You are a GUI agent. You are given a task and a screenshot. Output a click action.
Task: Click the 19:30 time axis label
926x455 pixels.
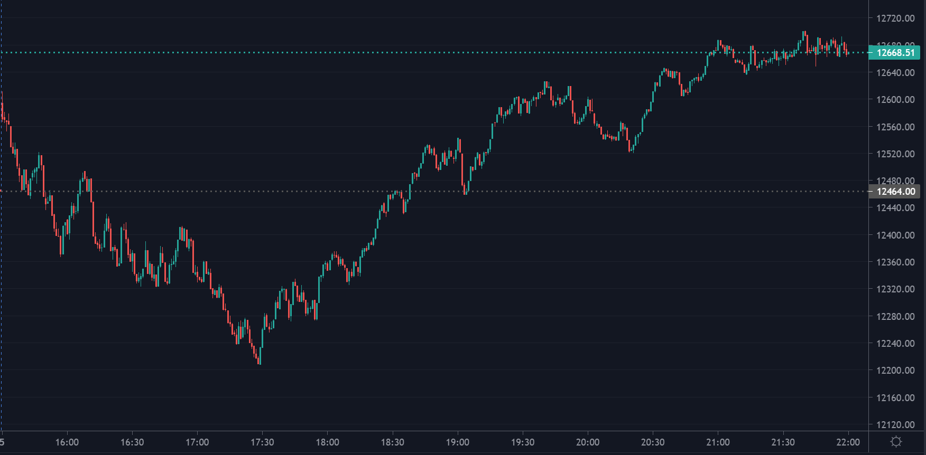[x=523, y=442]
